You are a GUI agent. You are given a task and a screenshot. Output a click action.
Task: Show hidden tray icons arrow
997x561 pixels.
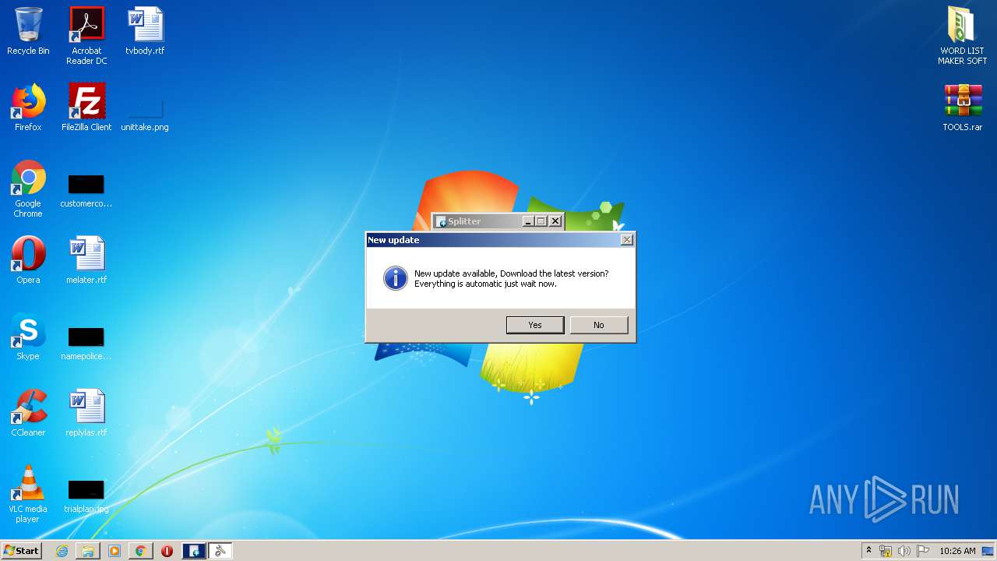[868, 551]
